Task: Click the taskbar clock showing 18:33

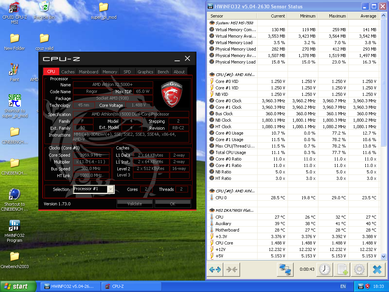Action: [379, 286]
